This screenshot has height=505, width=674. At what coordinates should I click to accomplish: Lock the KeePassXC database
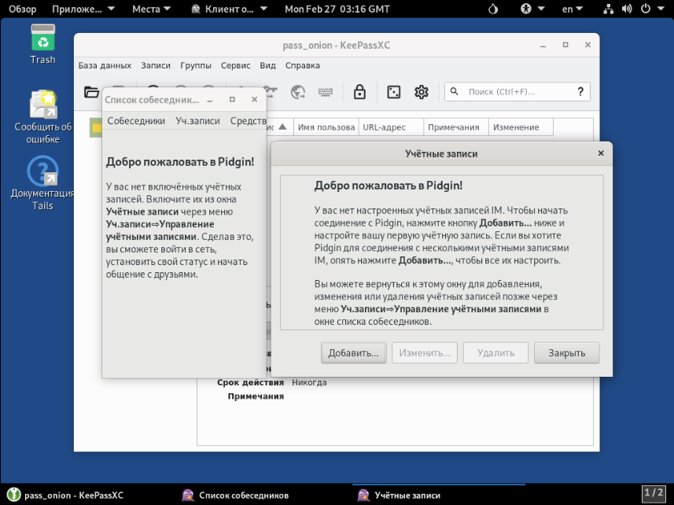359,92
